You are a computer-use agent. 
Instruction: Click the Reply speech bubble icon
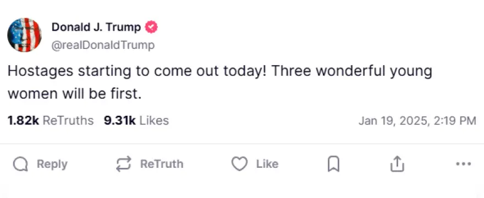[x=20, y=164]
